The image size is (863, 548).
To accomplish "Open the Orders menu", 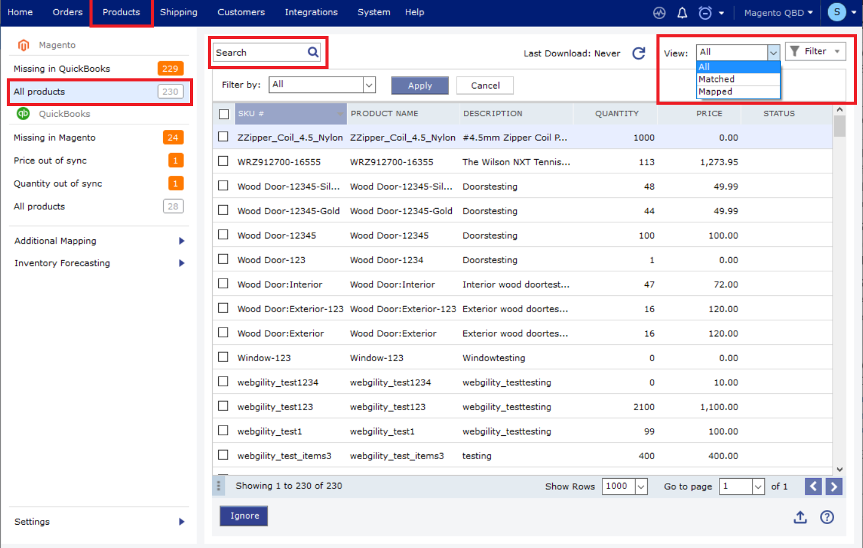I will click(x=67, y=12).
